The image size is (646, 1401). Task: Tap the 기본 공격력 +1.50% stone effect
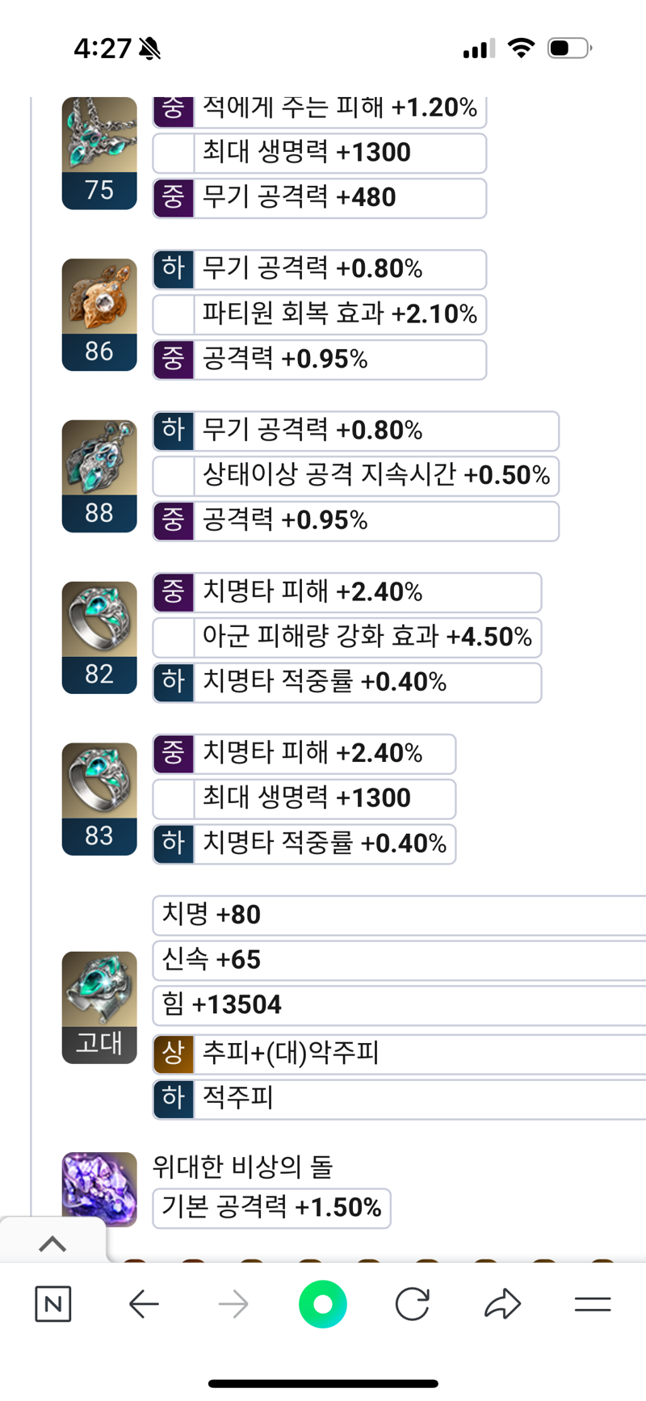pos(271,1208)
